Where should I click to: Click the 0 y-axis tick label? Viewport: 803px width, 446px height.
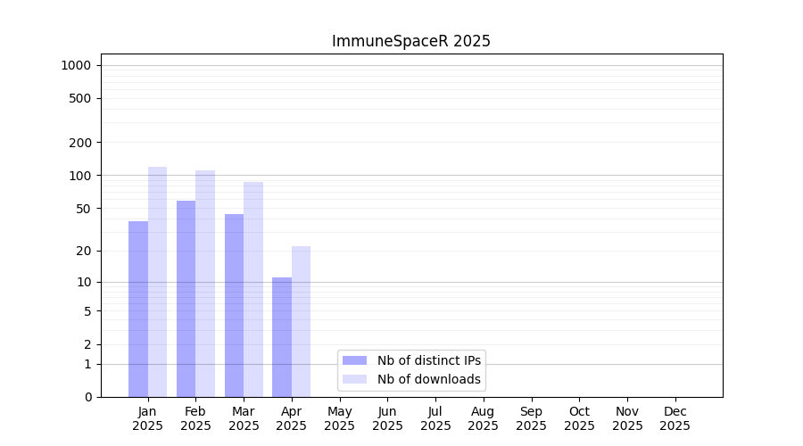[x=87, y=397]
